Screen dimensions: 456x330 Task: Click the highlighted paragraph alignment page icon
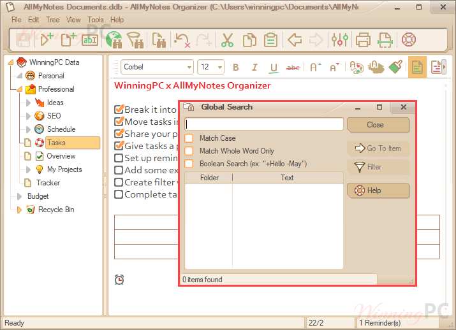(417, 67)
